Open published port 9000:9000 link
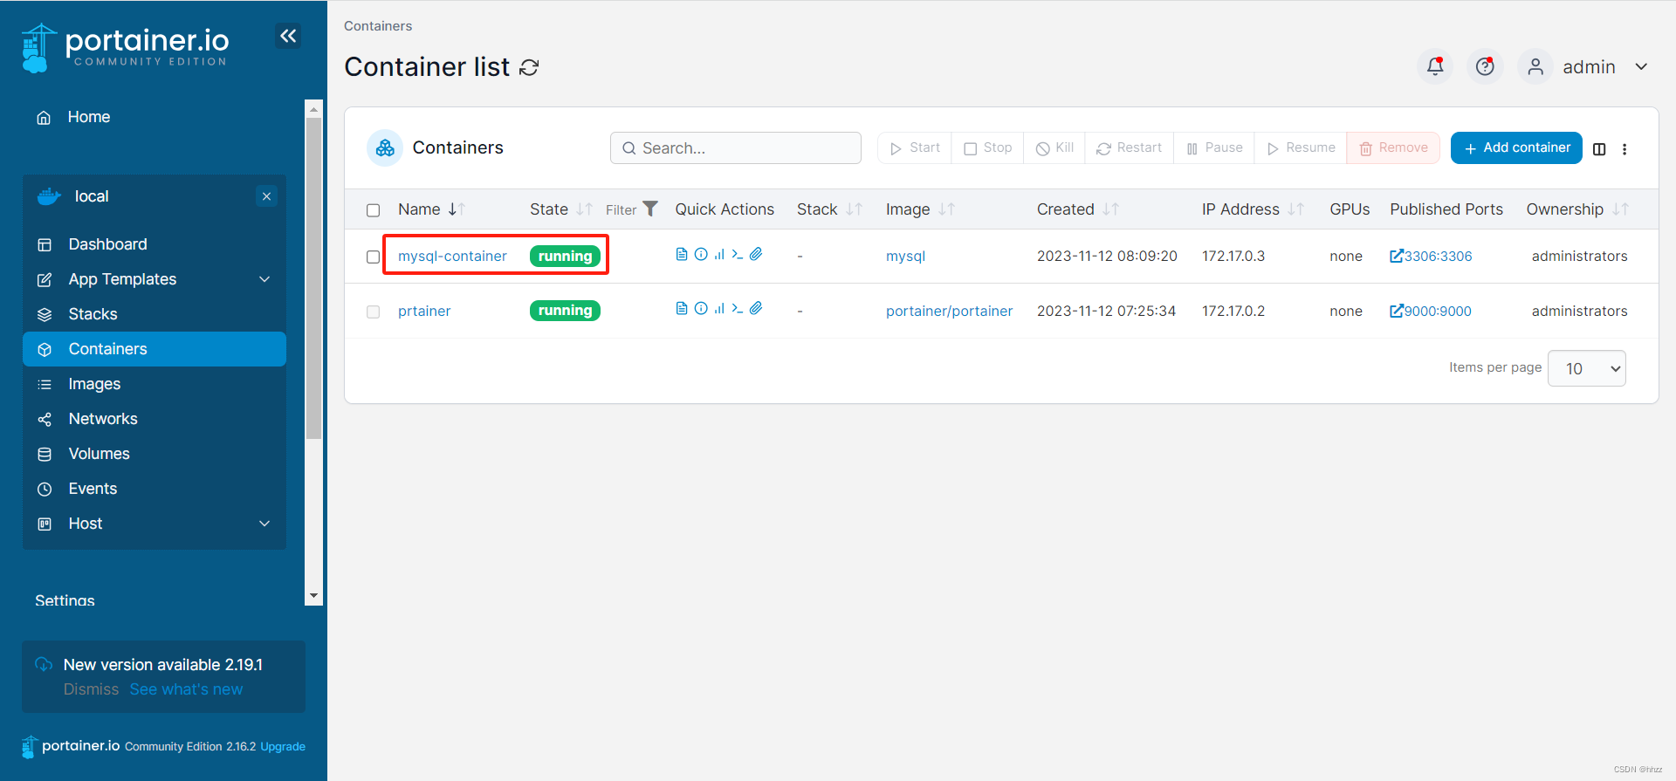 pyautogui.click(x=1431, y=311)
